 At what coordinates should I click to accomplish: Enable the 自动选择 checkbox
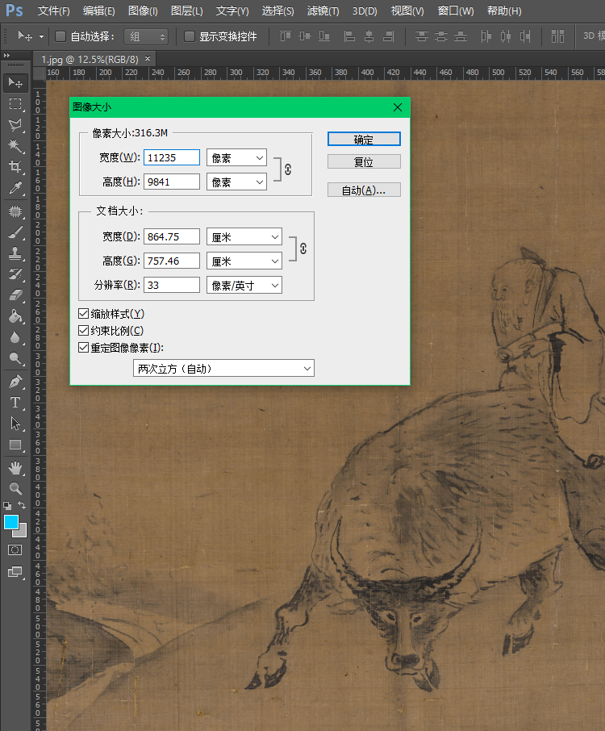(60, 36)
